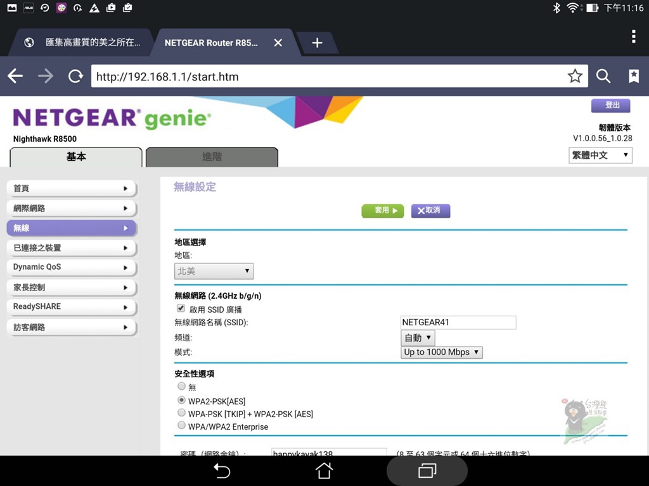Expand 網際網路 sidebar menu arrow
Screen dimensions: 649x486
pos(125,208)
